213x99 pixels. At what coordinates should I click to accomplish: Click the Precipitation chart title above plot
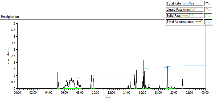pos(10,17)
